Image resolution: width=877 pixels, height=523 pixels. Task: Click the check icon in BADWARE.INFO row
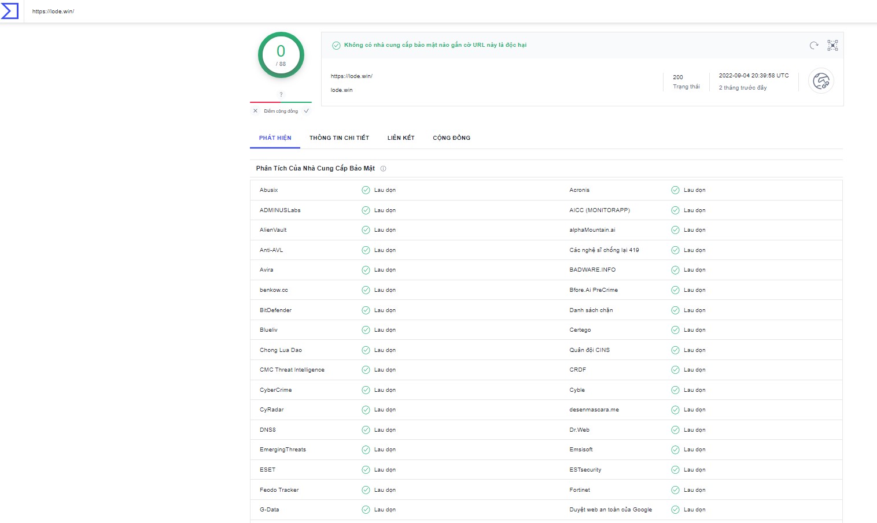pyautogui.click(x=675, y=270)
